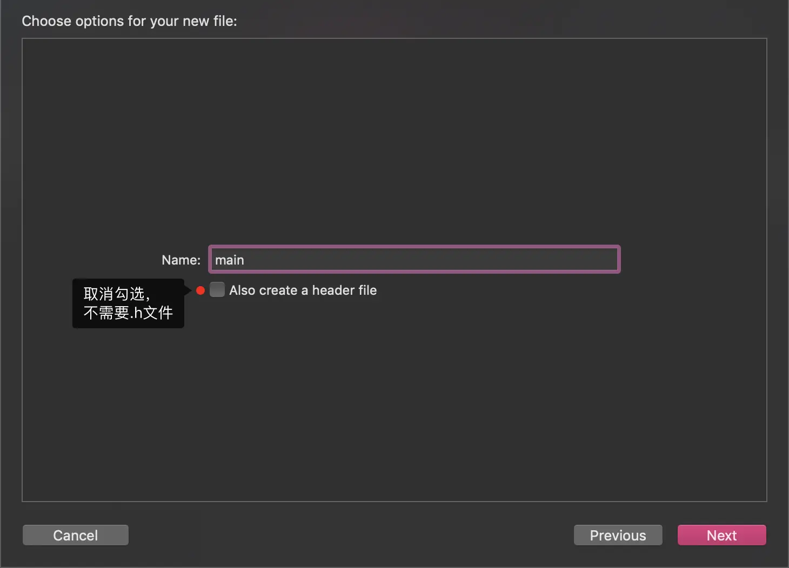The image size is (789, 568).
Task: Click the 'Choose options for your new file:' heading
Action: [x=129, y=21]
